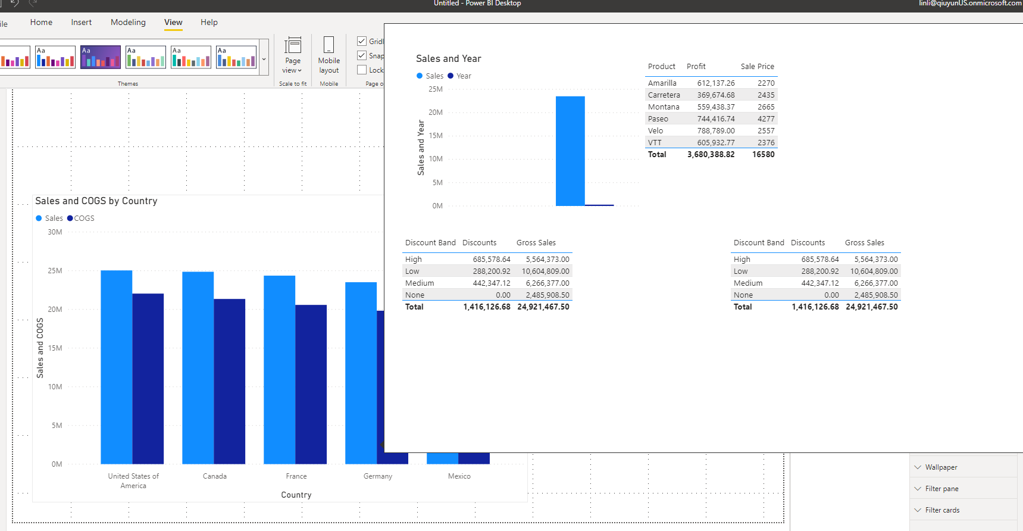Expand the Filter pane section
The height and width of the screenshot is (531, 1023).
[963, 489]
